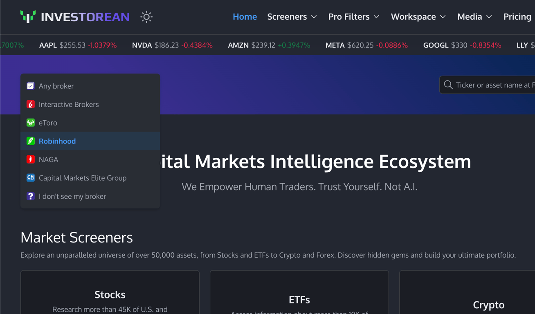Click the Capital Markets Elite Group icon
The height and width of the screenshot is (314, 535).
point(31,178)
